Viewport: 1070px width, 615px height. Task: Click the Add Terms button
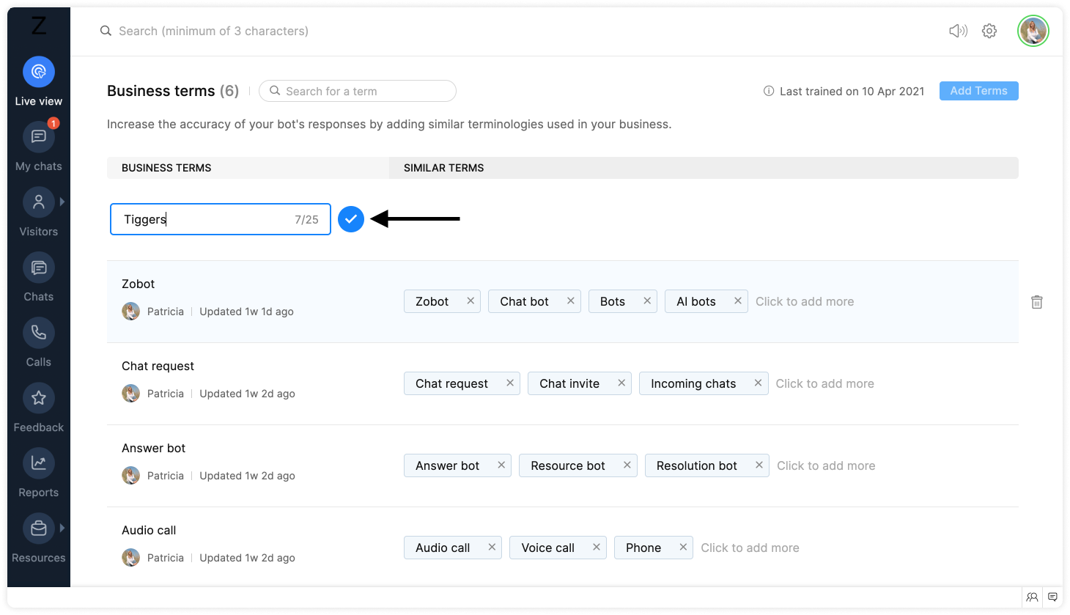(x=978, y=91)
